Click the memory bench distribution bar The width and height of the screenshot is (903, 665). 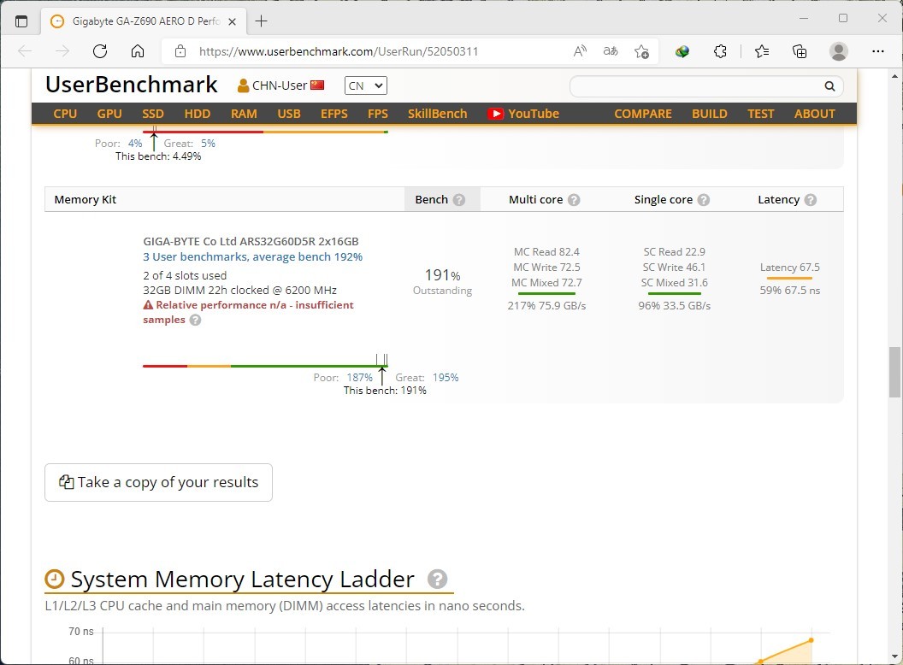[265, 366]
